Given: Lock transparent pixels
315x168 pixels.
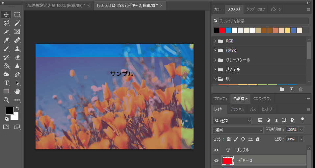Looking at the screenshot, I should pos(229,139).
